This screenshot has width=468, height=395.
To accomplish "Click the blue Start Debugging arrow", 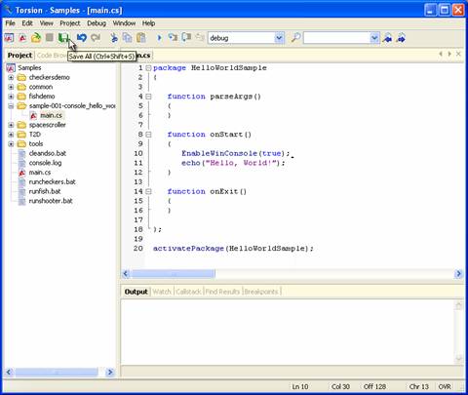I will 159,38.
